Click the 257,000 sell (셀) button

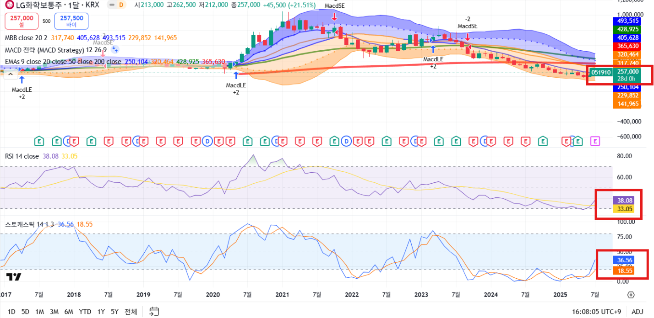(21, 21)
